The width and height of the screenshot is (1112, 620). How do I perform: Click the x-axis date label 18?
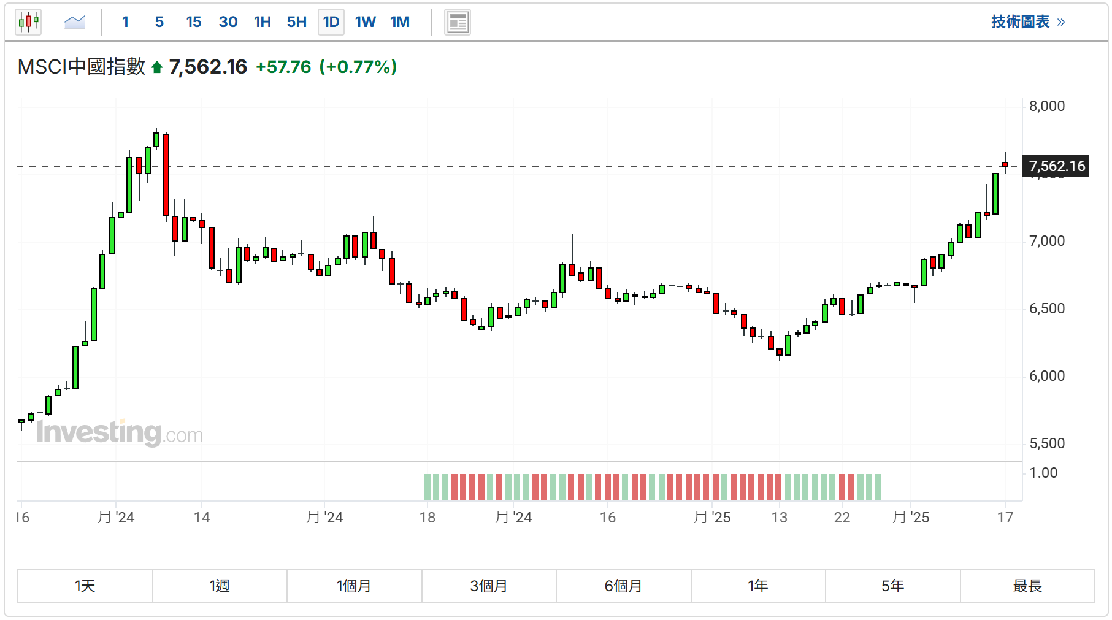tap(428, 518)
